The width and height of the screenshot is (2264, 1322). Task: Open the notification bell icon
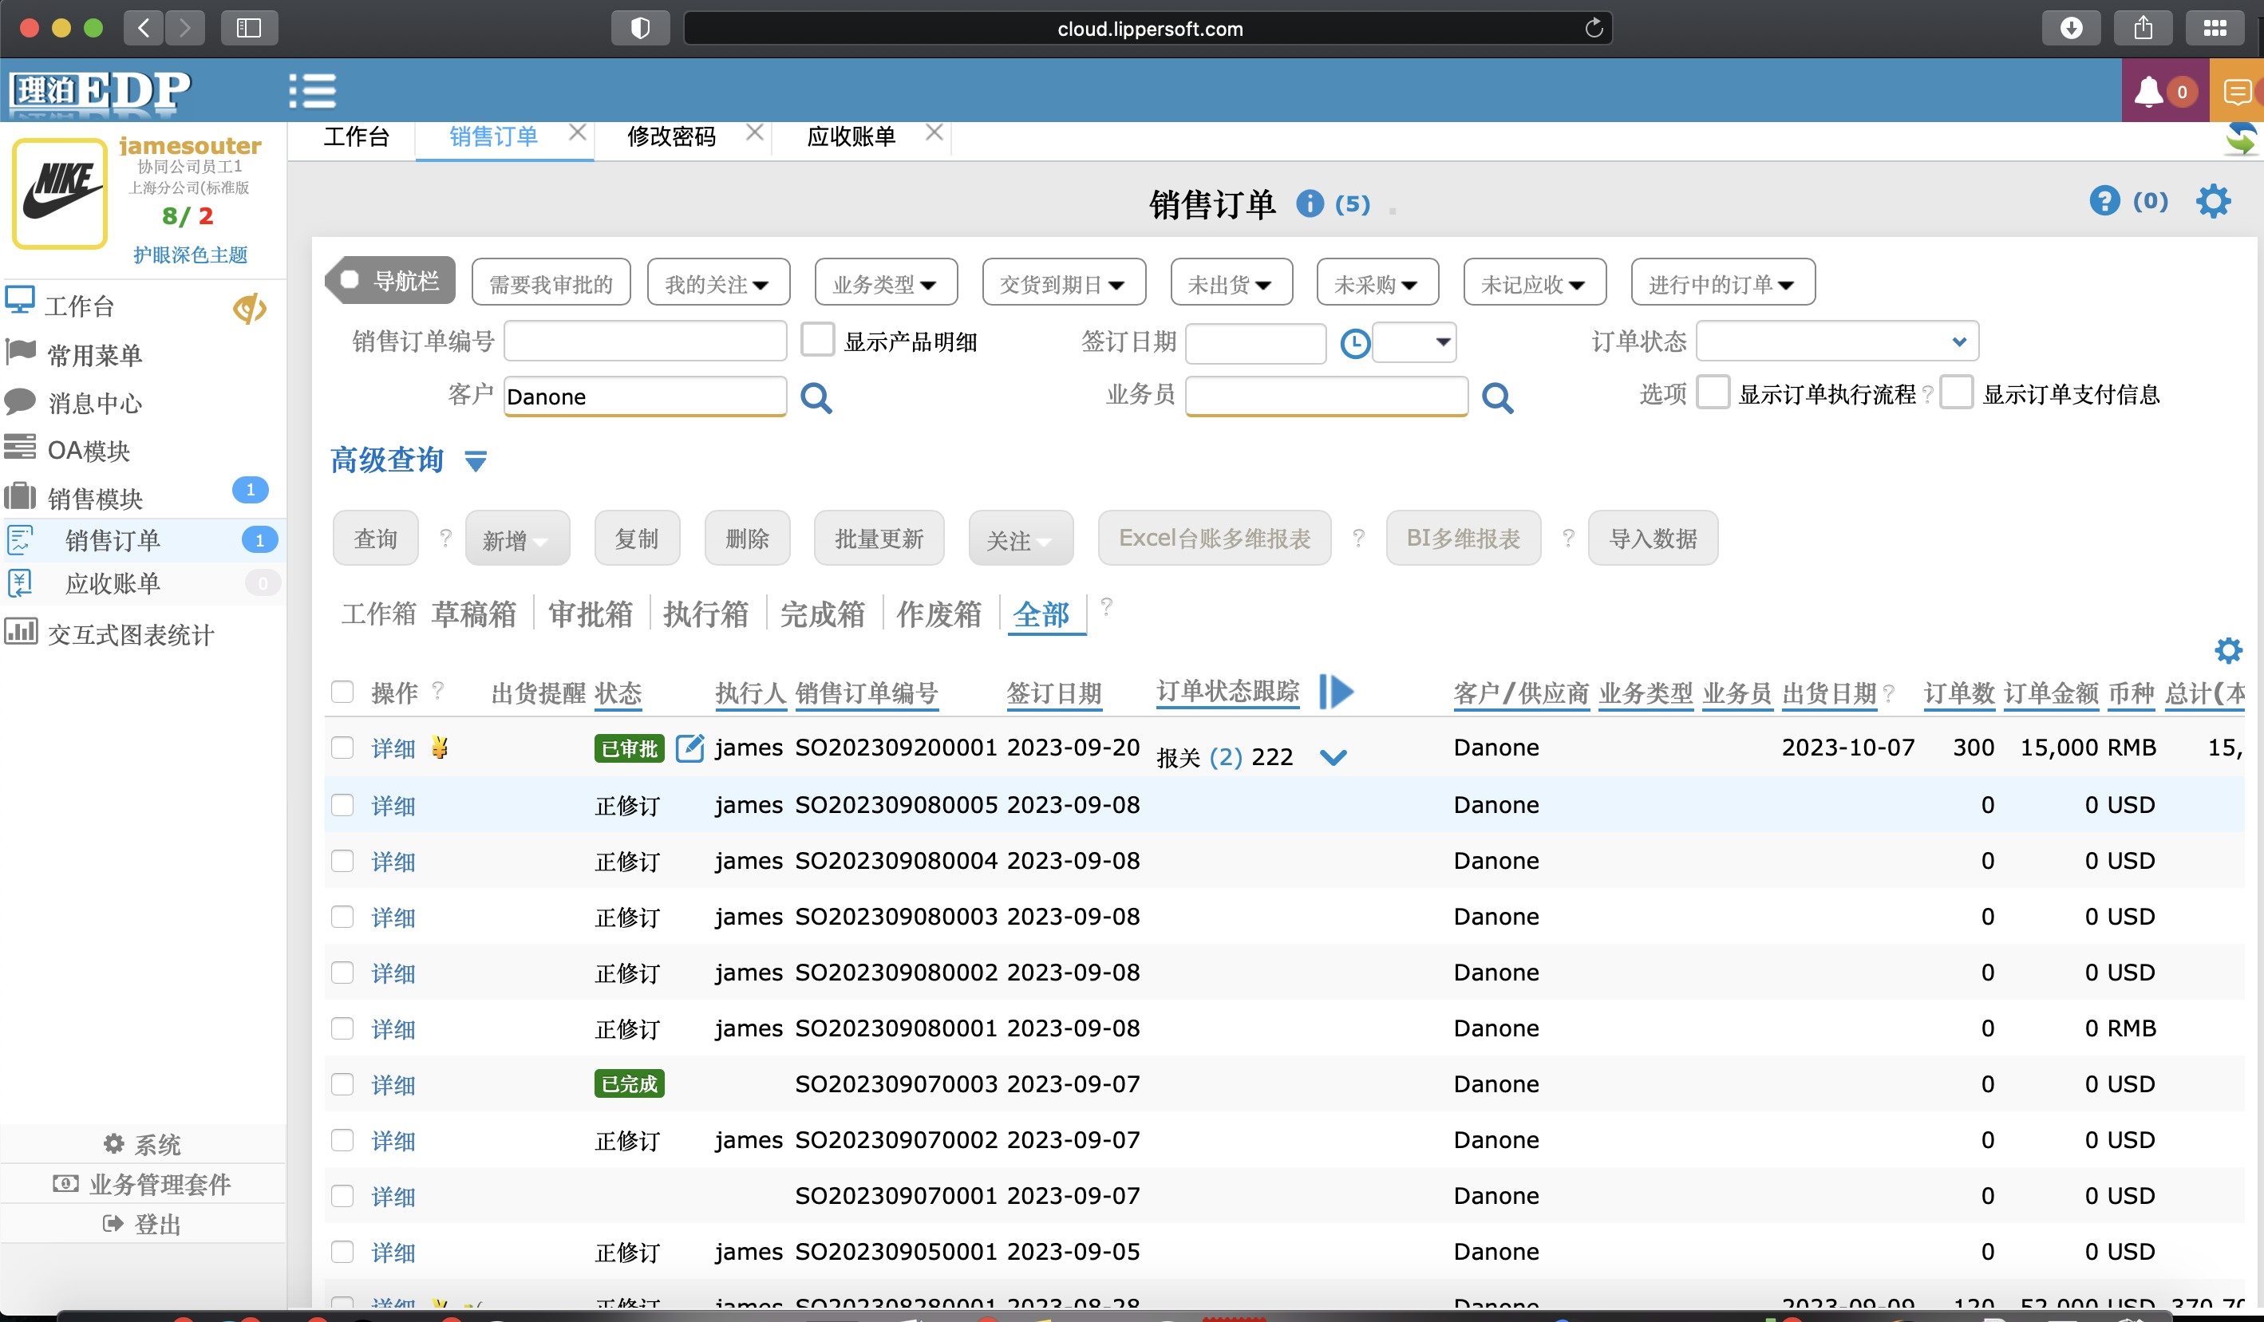[2148, 92]
